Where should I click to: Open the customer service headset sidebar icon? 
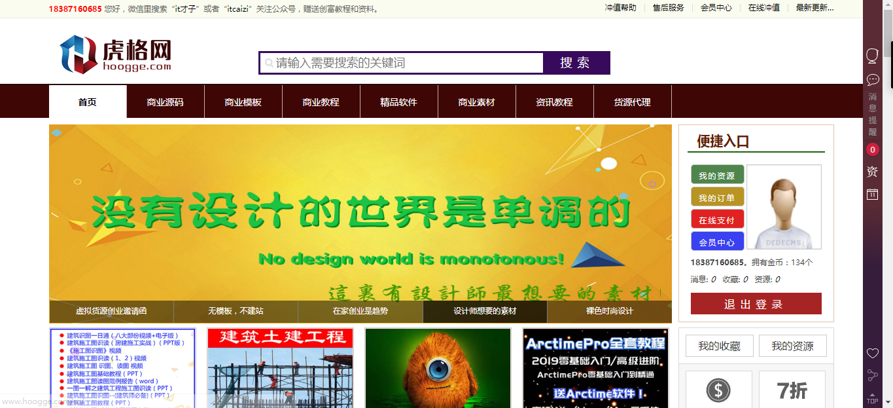click(x=872, y=56)
